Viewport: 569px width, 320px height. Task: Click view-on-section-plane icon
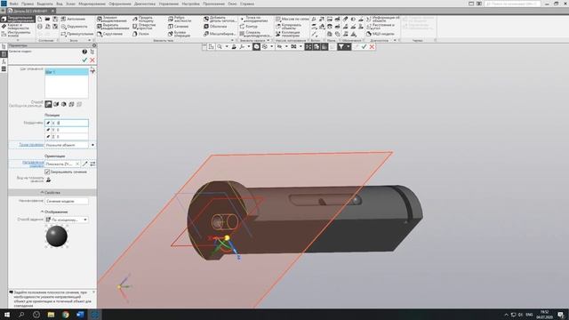(48, 180)
